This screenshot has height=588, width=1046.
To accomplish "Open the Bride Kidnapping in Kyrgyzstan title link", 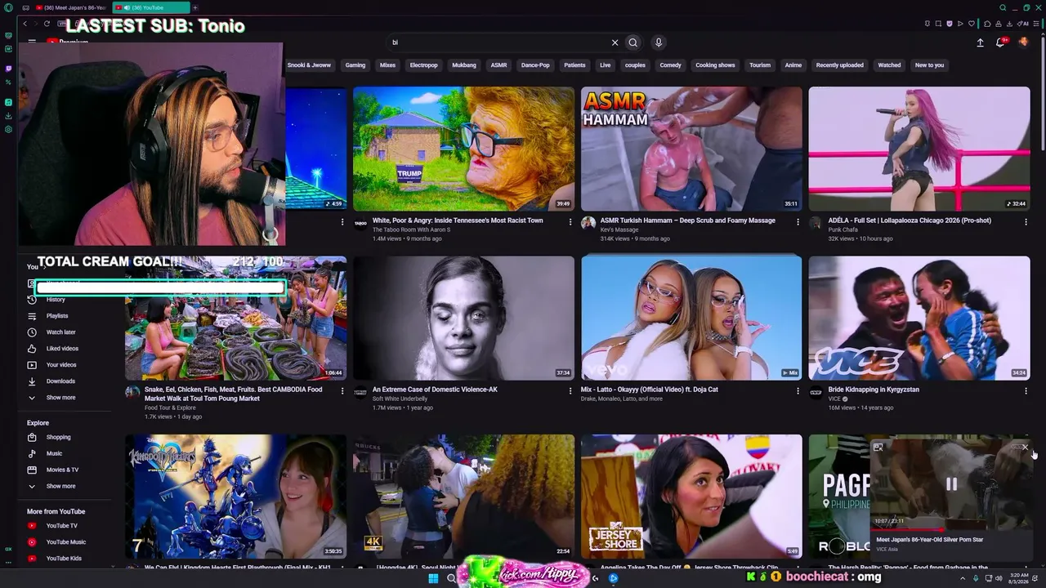I will tap(874, 390).
